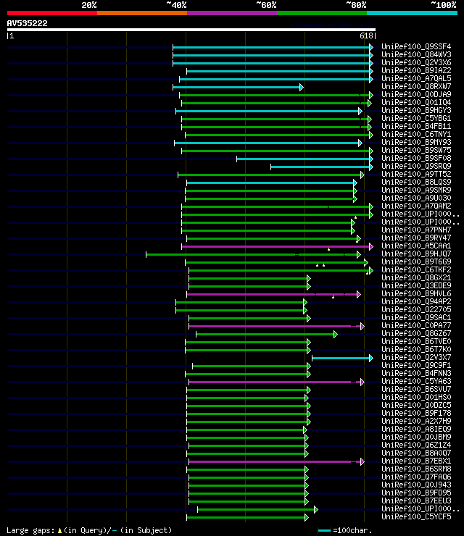464x536 pixels.
Task: Click the arrowhead ending the B9HGY3 alignment
Action: (360, 111)
